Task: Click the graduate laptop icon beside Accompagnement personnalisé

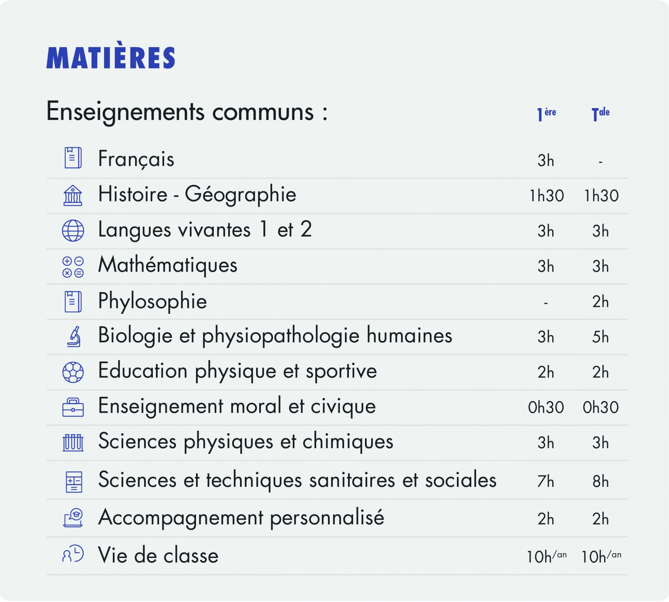Action: pos(74,518)
